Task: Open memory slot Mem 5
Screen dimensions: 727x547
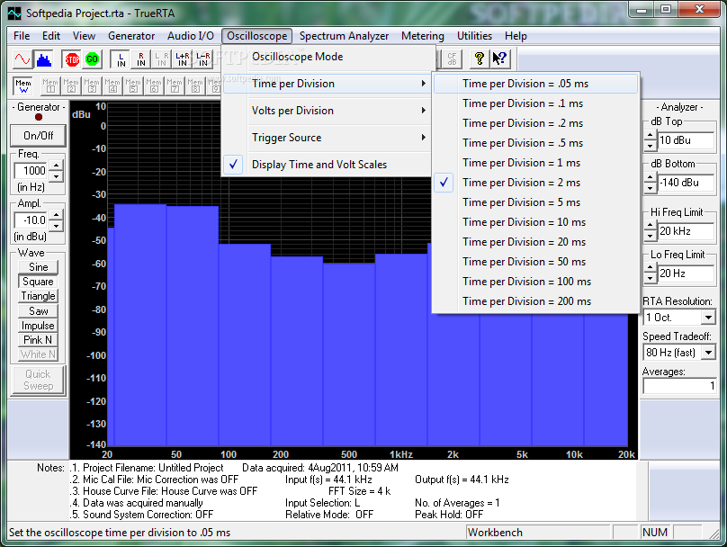Action: tap(133, 85)
